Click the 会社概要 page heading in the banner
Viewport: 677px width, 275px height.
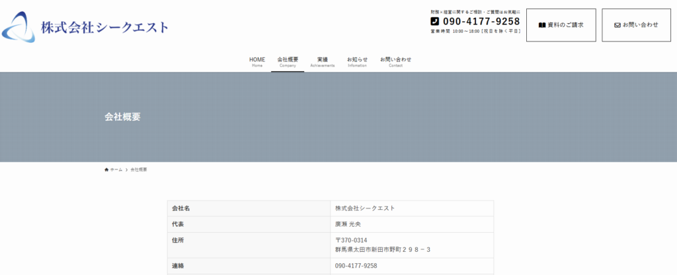122,117
